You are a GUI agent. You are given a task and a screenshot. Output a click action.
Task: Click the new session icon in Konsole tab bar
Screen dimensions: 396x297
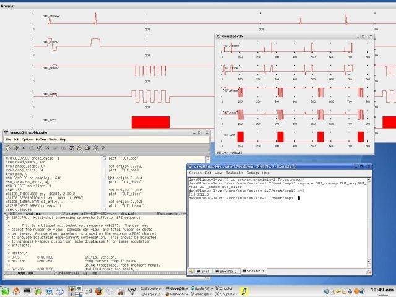tap(191, 272)
